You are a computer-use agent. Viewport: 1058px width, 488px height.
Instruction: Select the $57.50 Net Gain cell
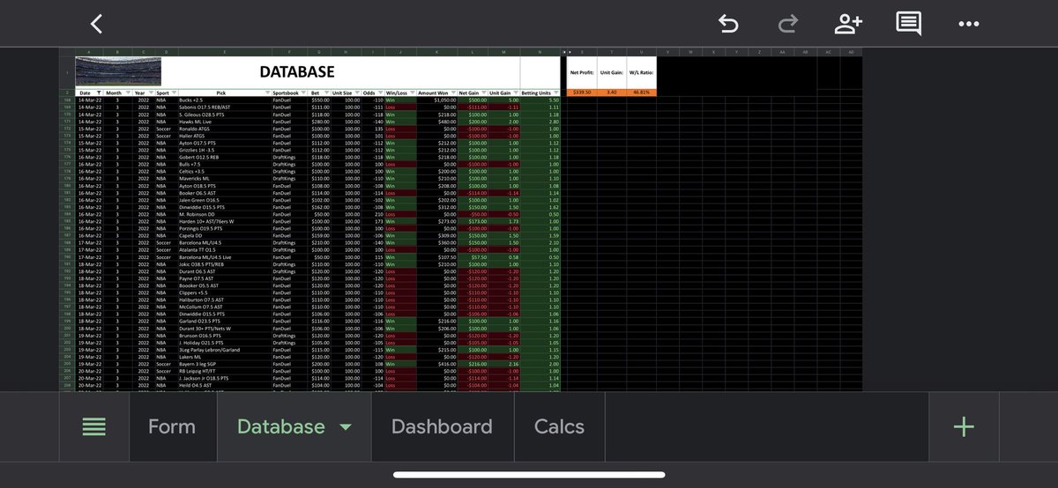pyautogui.click(x=473, y=256)
